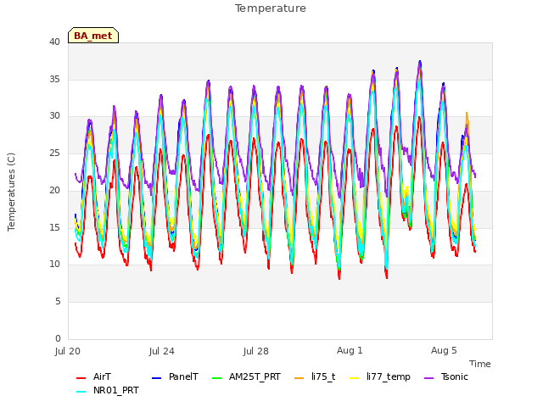Screen dimensions: 543x407
Task: Click the 5 y-axis tick label
Action: point(58,302)
